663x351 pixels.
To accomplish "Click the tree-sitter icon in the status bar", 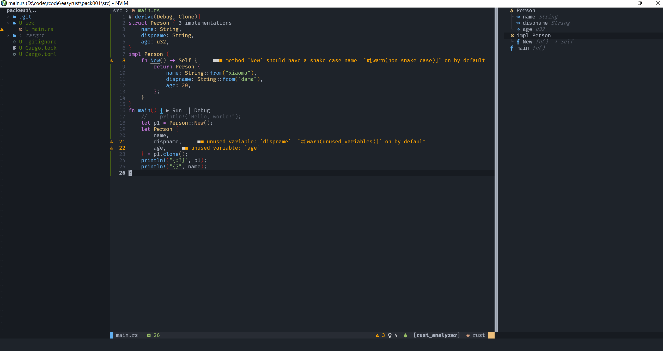I will [405, 335].
